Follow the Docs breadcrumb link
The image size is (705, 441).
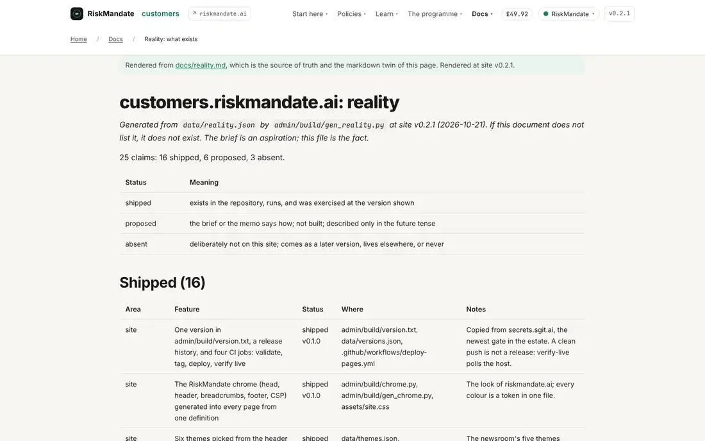(115, 39)
